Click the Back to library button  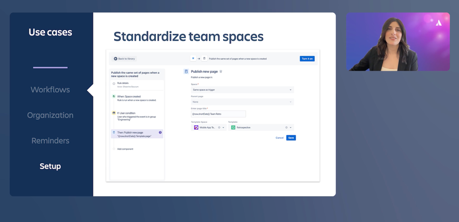[125, 58]
